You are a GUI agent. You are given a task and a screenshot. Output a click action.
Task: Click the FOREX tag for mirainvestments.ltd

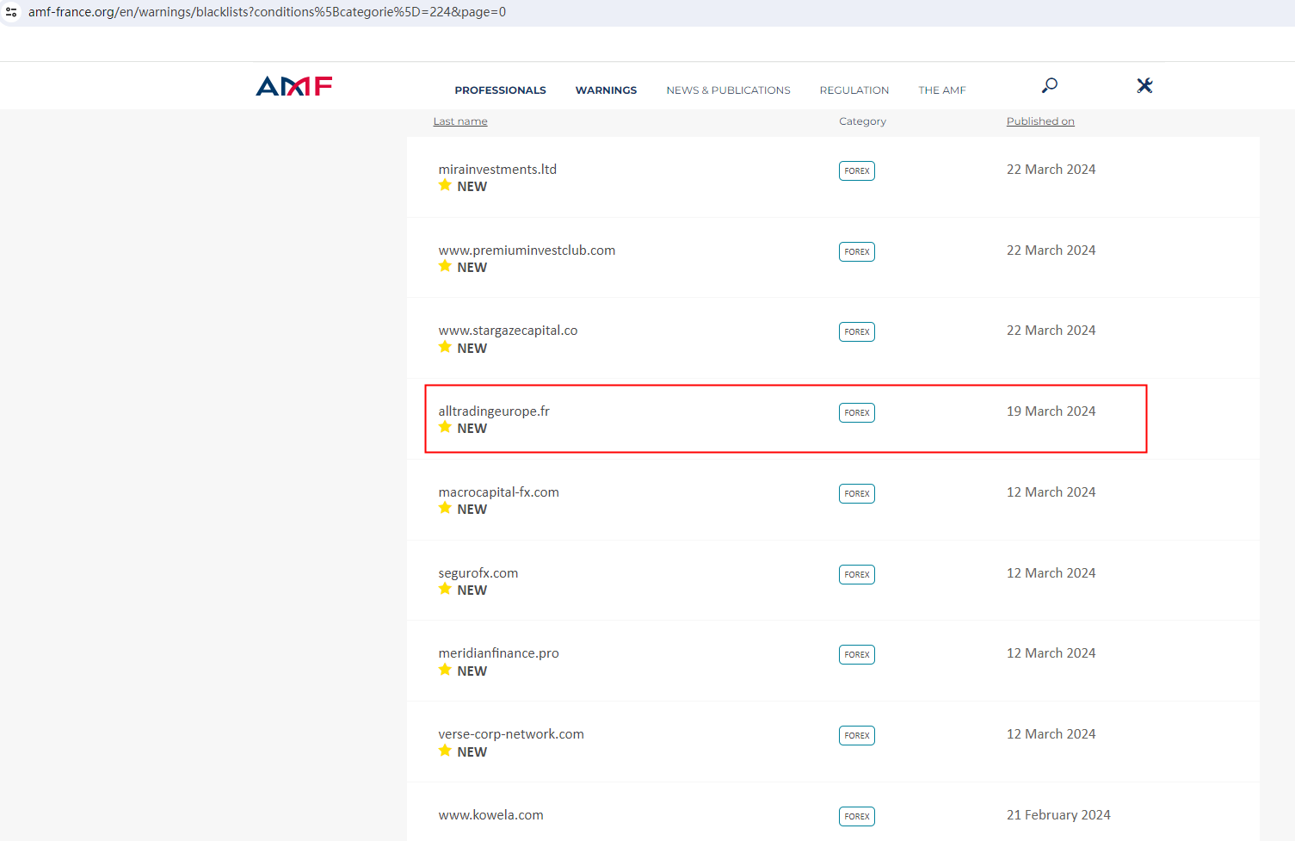click(x=856, y=170)
